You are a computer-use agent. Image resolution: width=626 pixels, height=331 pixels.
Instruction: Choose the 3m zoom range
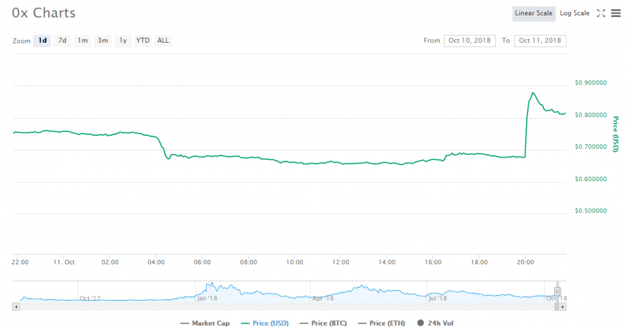tap(103, 40)
